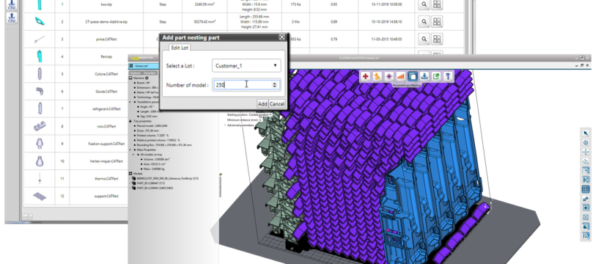Click the red plus add-part icon
This screenshot has width=601, height=264.
tap(365, 76)
